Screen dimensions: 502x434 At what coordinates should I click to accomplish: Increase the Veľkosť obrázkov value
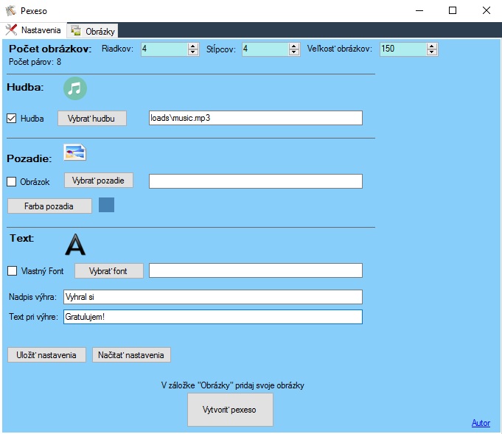[431, 46]
